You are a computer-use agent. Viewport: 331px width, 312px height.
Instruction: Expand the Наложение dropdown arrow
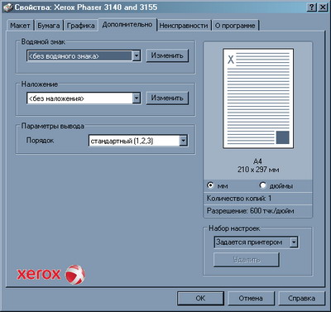[137, 98]
